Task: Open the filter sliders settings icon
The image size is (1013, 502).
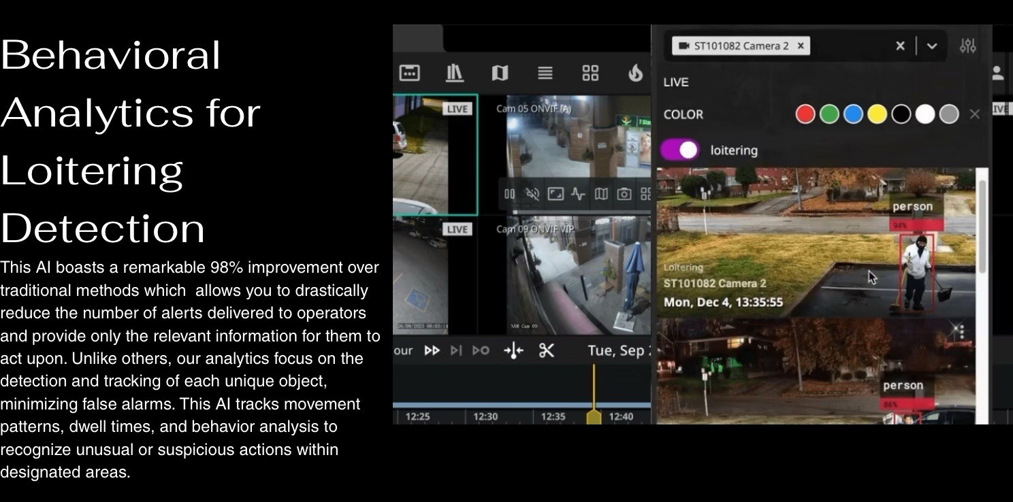Action: 967,46
